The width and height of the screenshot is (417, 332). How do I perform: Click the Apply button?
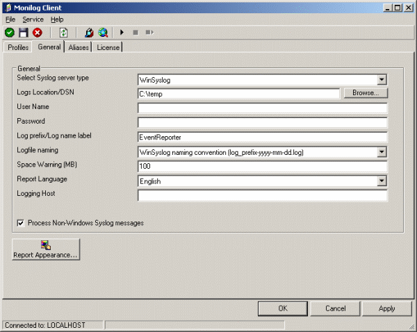386,308
